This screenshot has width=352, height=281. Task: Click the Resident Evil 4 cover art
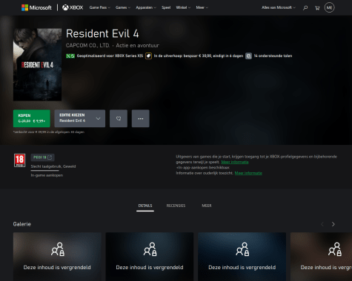click(x=37, y=64)
